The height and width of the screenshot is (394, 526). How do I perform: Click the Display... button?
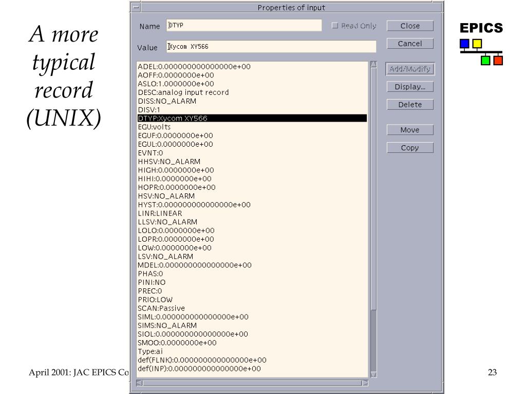click(410, 87)
